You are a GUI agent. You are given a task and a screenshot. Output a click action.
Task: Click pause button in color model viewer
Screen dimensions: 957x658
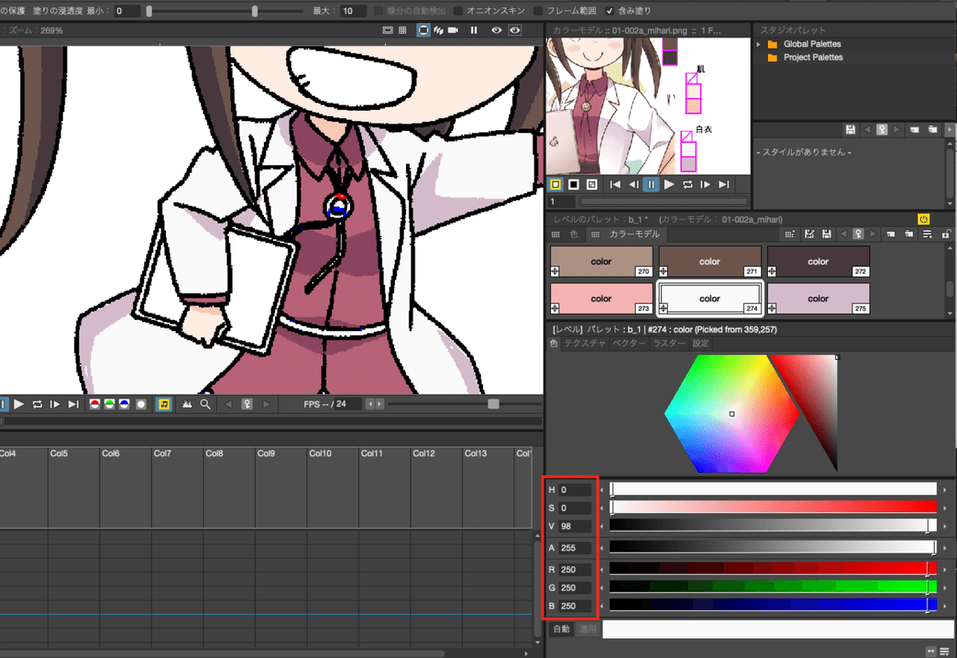coord(651,184)
